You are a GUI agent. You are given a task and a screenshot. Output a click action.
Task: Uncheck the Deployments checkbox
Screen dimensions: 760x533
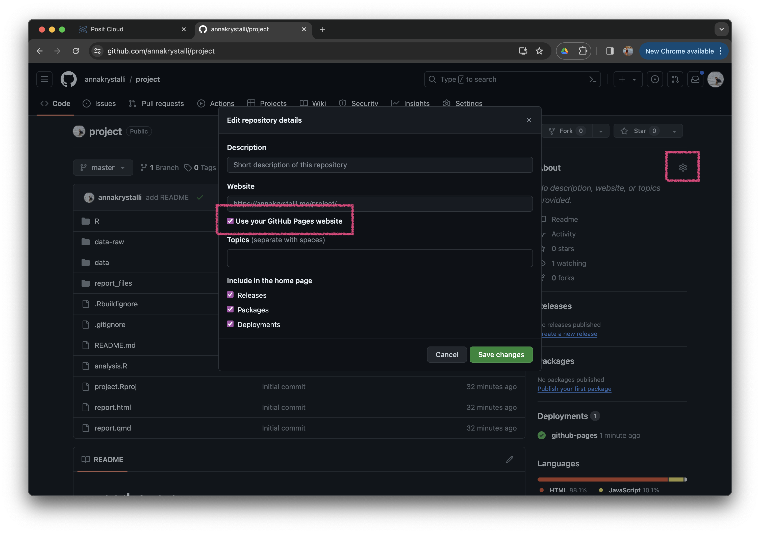point(230,324)
